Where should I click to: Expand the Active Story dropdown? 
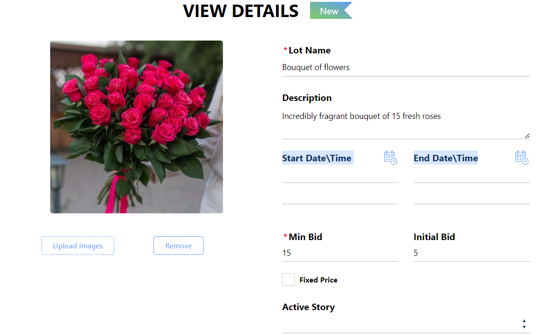(x=406, y=324)
